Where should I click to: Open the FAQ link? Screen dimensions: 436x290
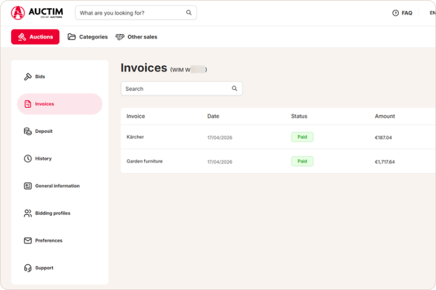pyautogui.click(x=402, y=13)
